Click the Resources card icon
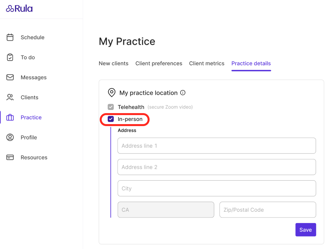This screenshot has height=249, width=329. click(10, 157)
